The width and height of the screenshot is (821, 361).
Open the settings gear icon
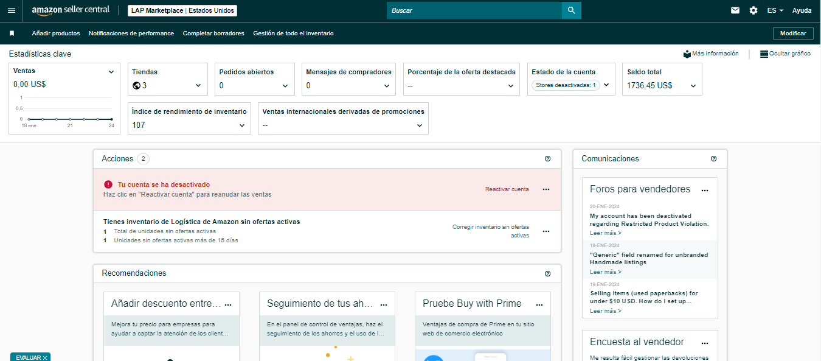(753, 10)
